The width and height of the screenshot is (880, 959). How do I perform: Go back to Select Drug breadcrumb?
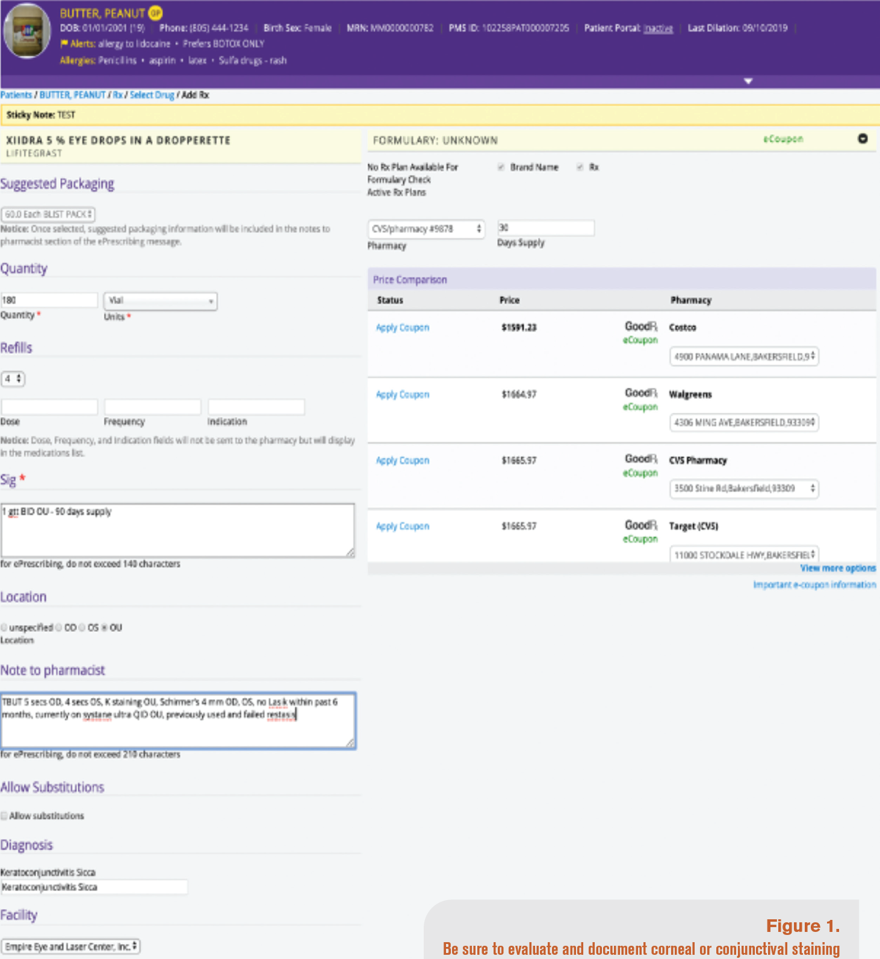pyautogui.click(x=152, y=95)
